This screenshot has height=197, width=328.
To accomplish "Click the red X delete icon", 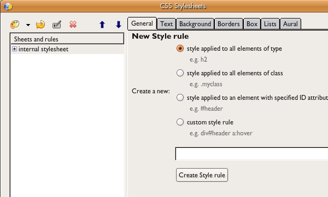I will coord(73,25).
